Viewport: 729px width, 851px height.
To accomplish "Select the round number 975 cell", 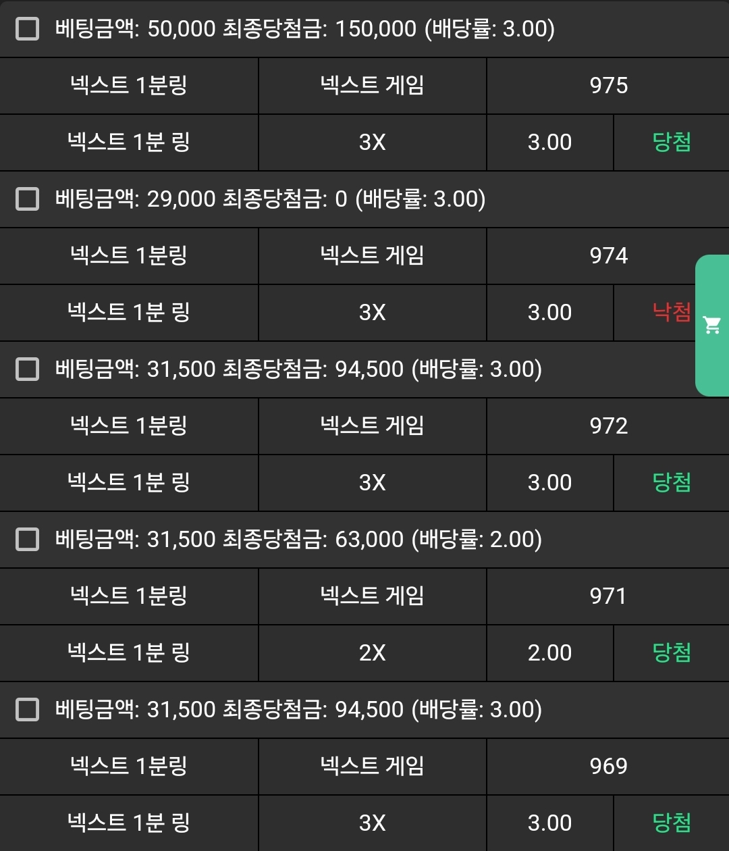I will click(x=608, y=86).
